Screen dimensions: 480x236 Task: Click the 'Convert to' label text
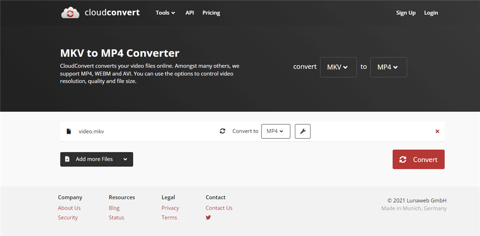pyautogui.click(x=245, y=131)
